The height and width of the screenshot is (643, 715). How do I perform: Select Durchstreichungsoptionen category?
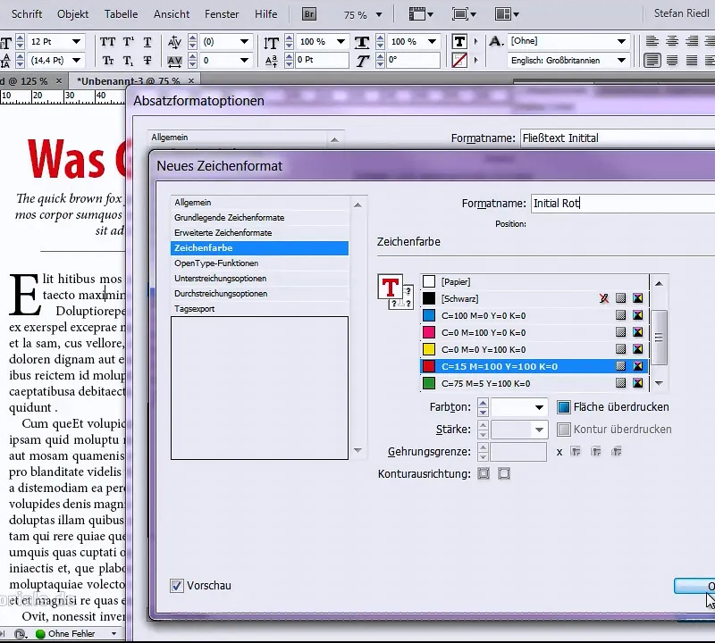(x=259, y=294)
